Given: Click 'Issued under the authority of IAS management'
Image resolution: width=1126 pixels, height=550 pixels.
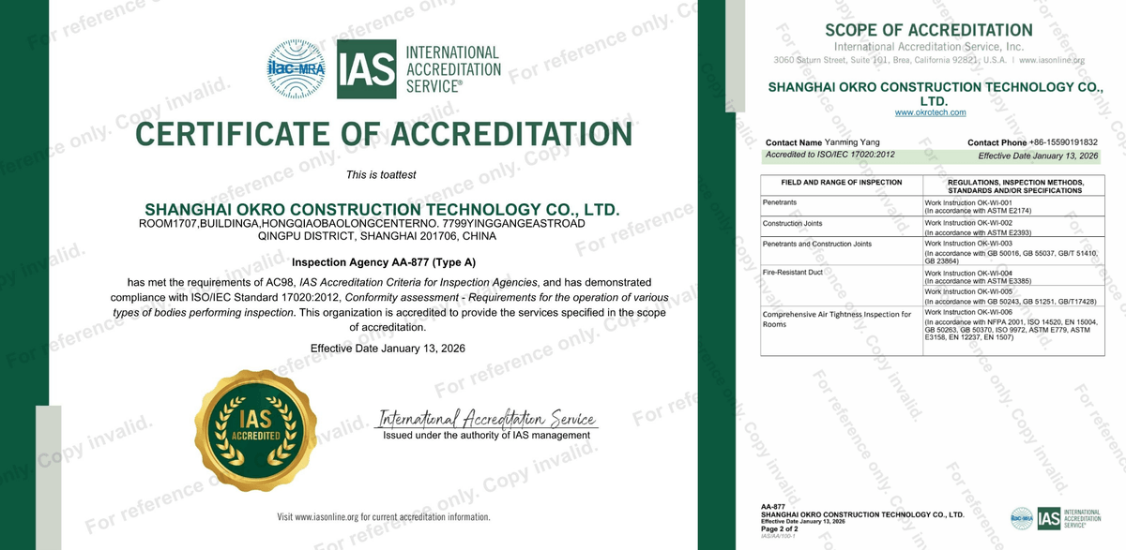Looking at the screenshot, I should 487,436.
